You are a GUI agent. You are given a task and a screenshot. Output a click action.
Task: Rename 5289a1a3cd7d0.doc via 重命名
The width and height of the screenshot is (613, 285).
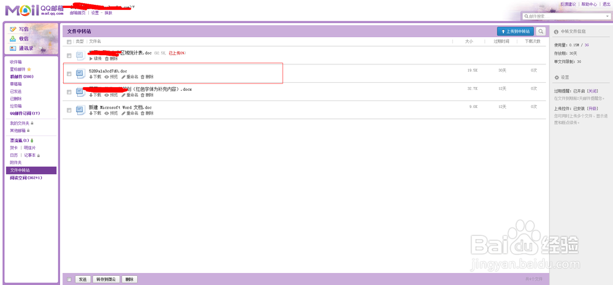pos(130,77)
